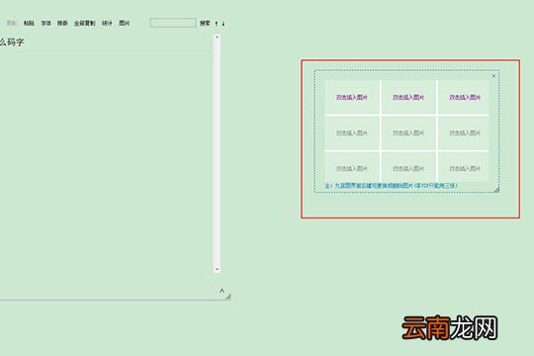Click the editor's corner resize grip
The width and height of the screenshot is (534, 356).
tap(227, 297)
